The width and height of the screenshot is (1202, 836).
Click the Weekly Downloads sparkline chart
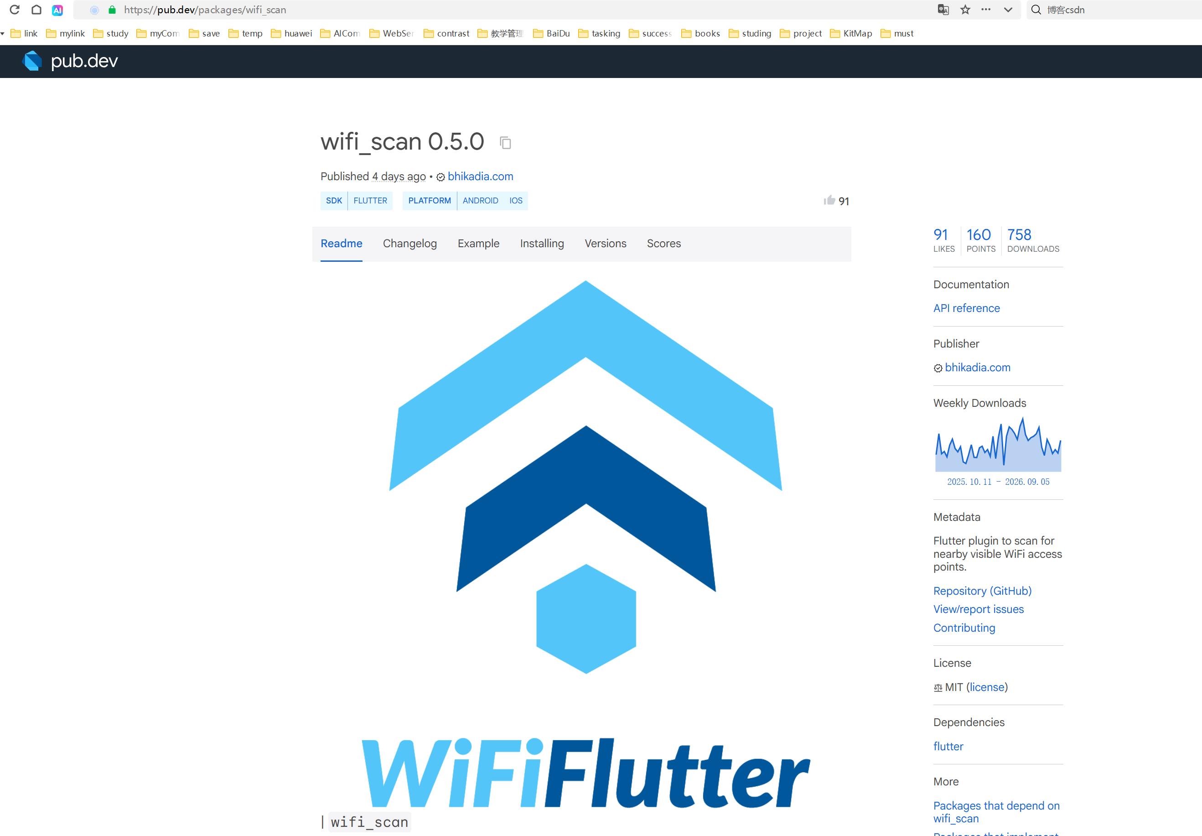(998, 445)
